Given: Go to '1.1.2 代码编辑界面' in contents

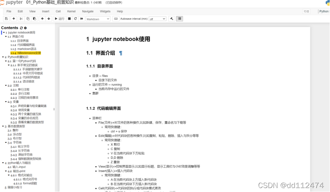Looking at the screenshot, I should 23,45.
